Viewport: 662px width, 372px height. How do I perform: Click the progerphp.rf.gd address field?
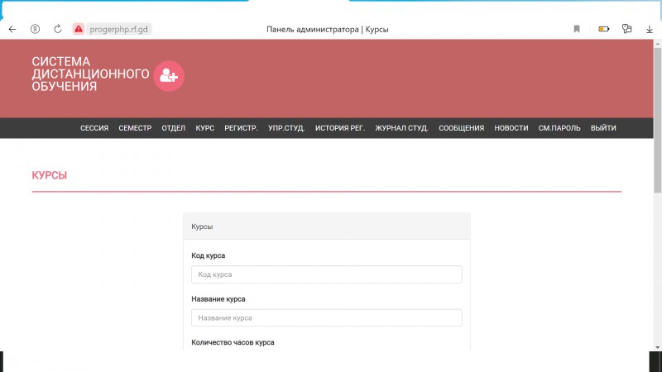[x=118, y=29]
